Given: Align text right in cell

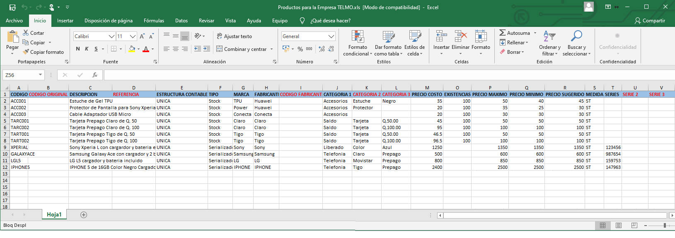Looking at the screenshot, I should (185, 49).
